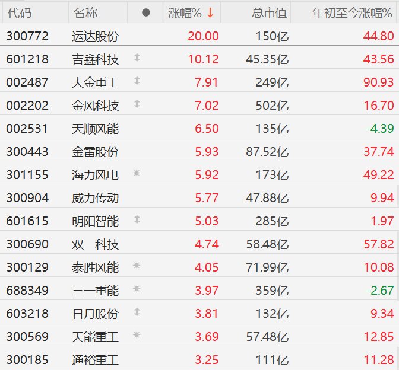Select stock name 双一科技
The width and height of the screenshot is (399, 370).
tap(95, 244)
